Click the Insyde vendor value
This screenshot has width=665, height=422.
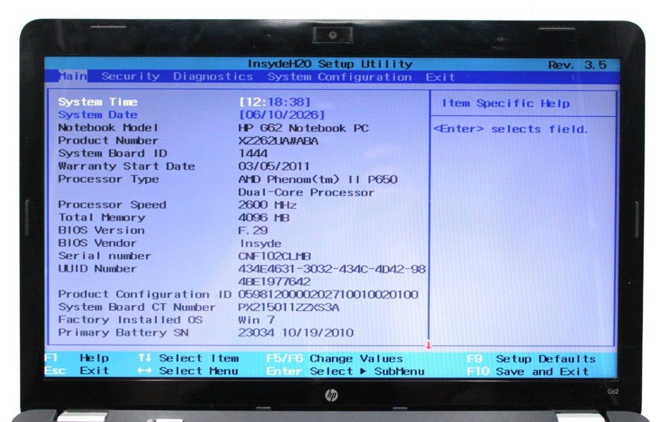pos(260,243)
